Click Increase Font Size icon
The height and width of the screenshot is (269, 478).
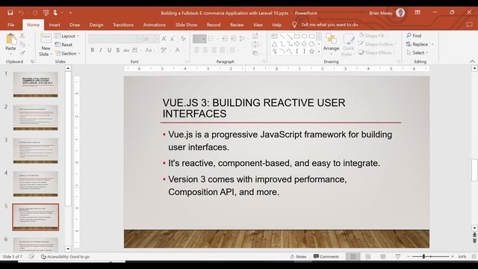[164, 39]
